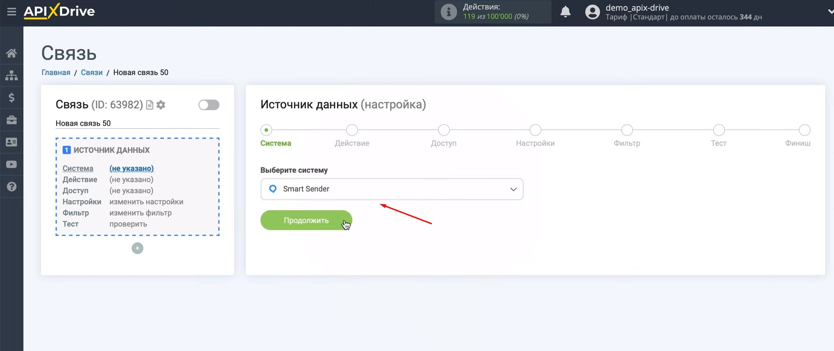Open the video tutorials sidebar icon

(11, 165)
